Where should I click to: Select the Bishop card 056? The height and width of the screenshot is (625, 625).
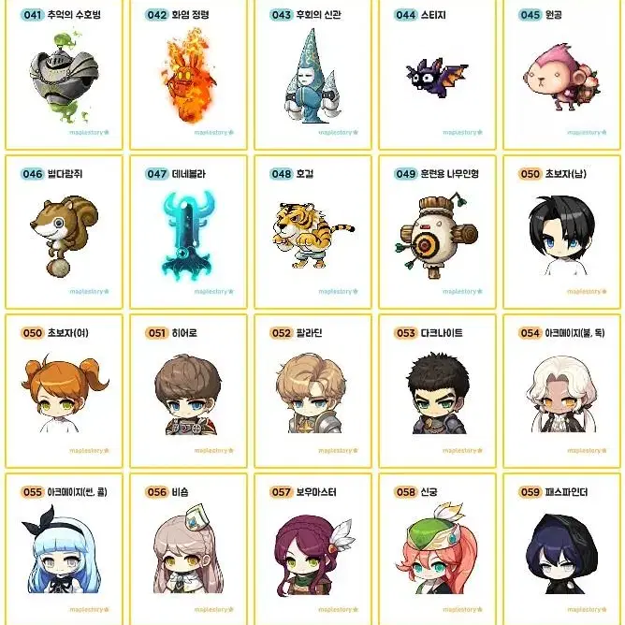(188, 549)
